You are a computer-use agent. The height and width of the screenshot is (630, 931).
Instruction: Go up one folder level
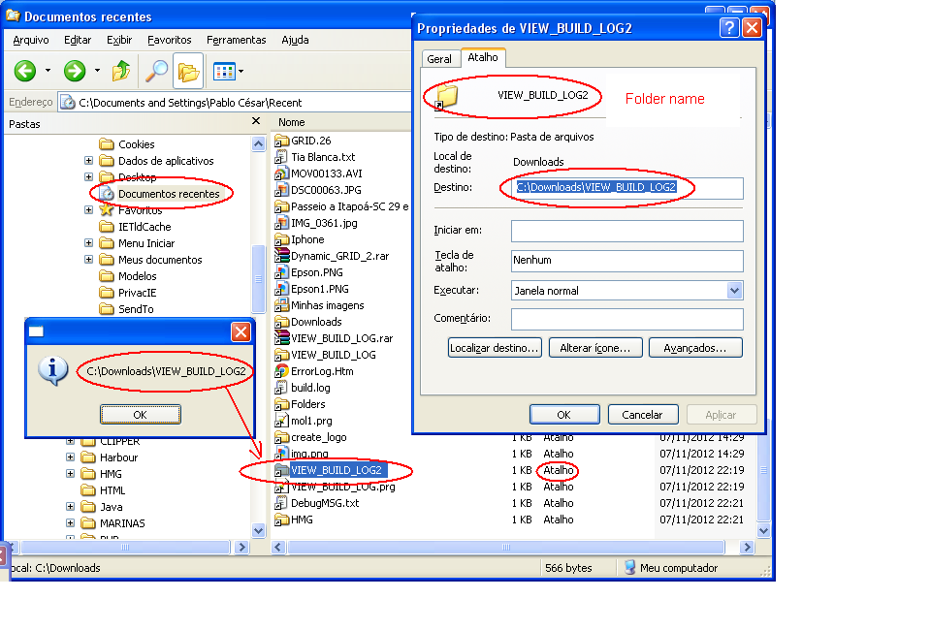[121, 71]
